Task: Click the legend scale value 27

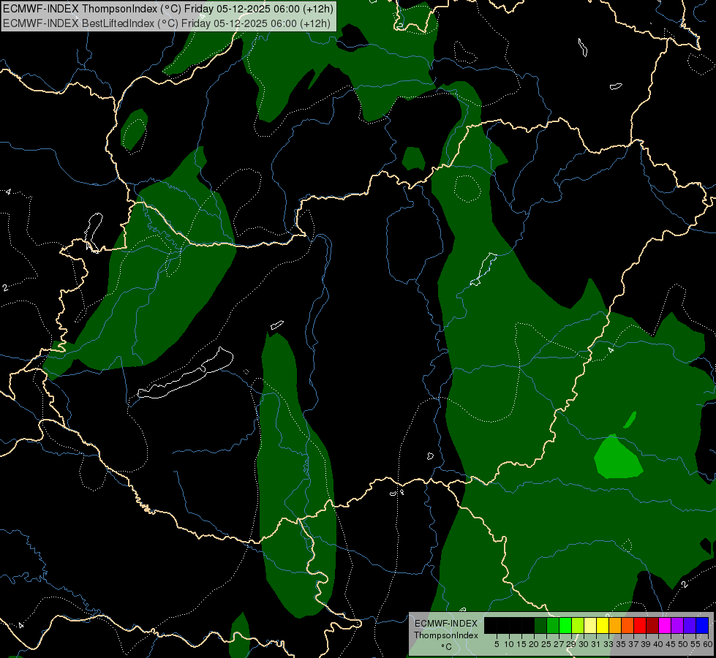Action: click(559, 644)
